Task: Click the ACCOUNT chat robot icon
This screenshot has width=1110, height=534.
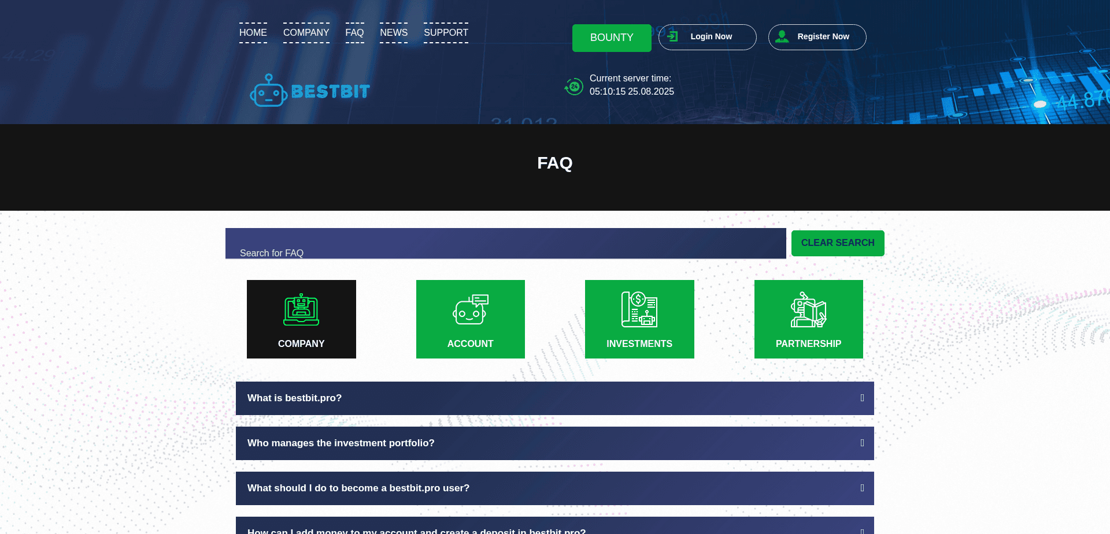Action: [x=470, y=310]
